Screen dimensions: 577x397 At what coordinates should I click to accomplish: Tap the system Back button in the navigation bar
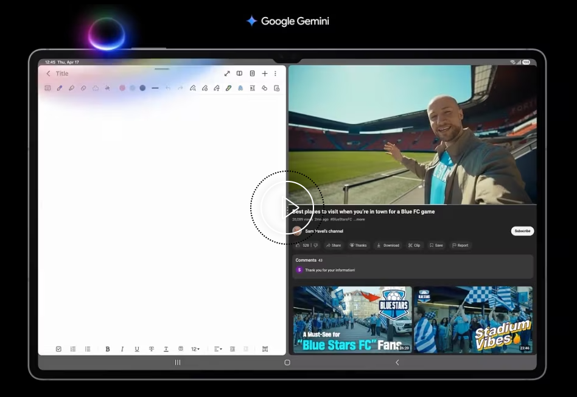(x=397, y=362)
